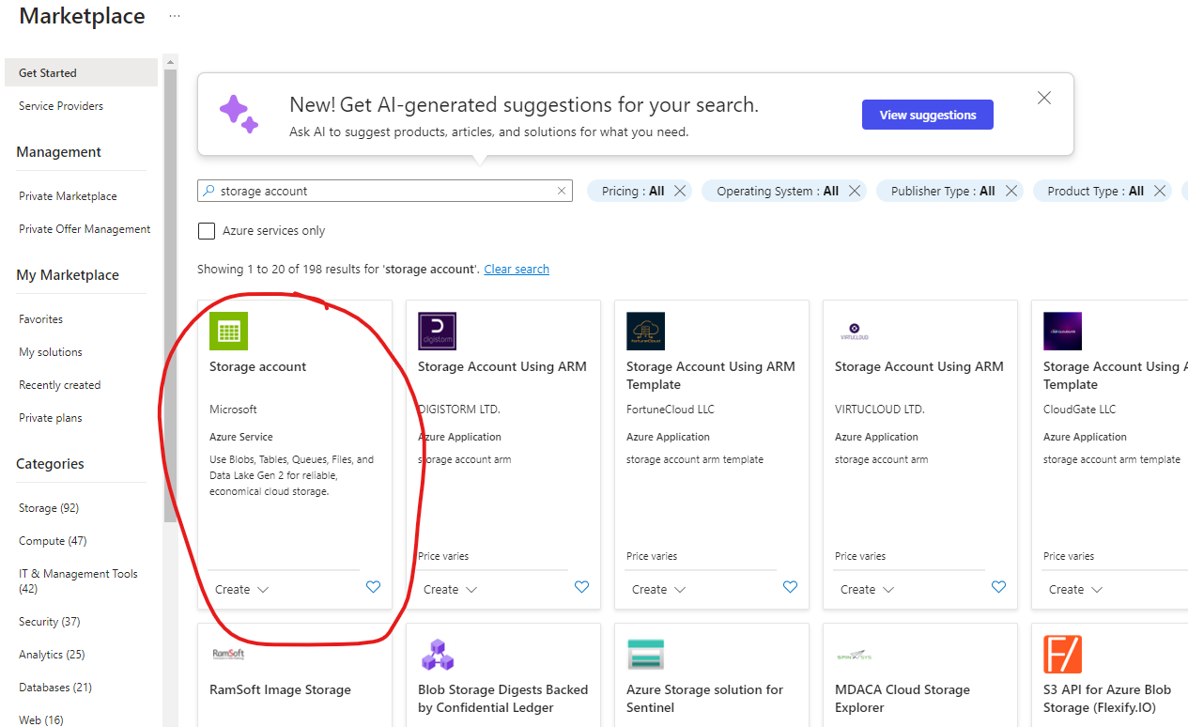Filter by Web (16) category

pyautogui.click(x=41, y=720)
